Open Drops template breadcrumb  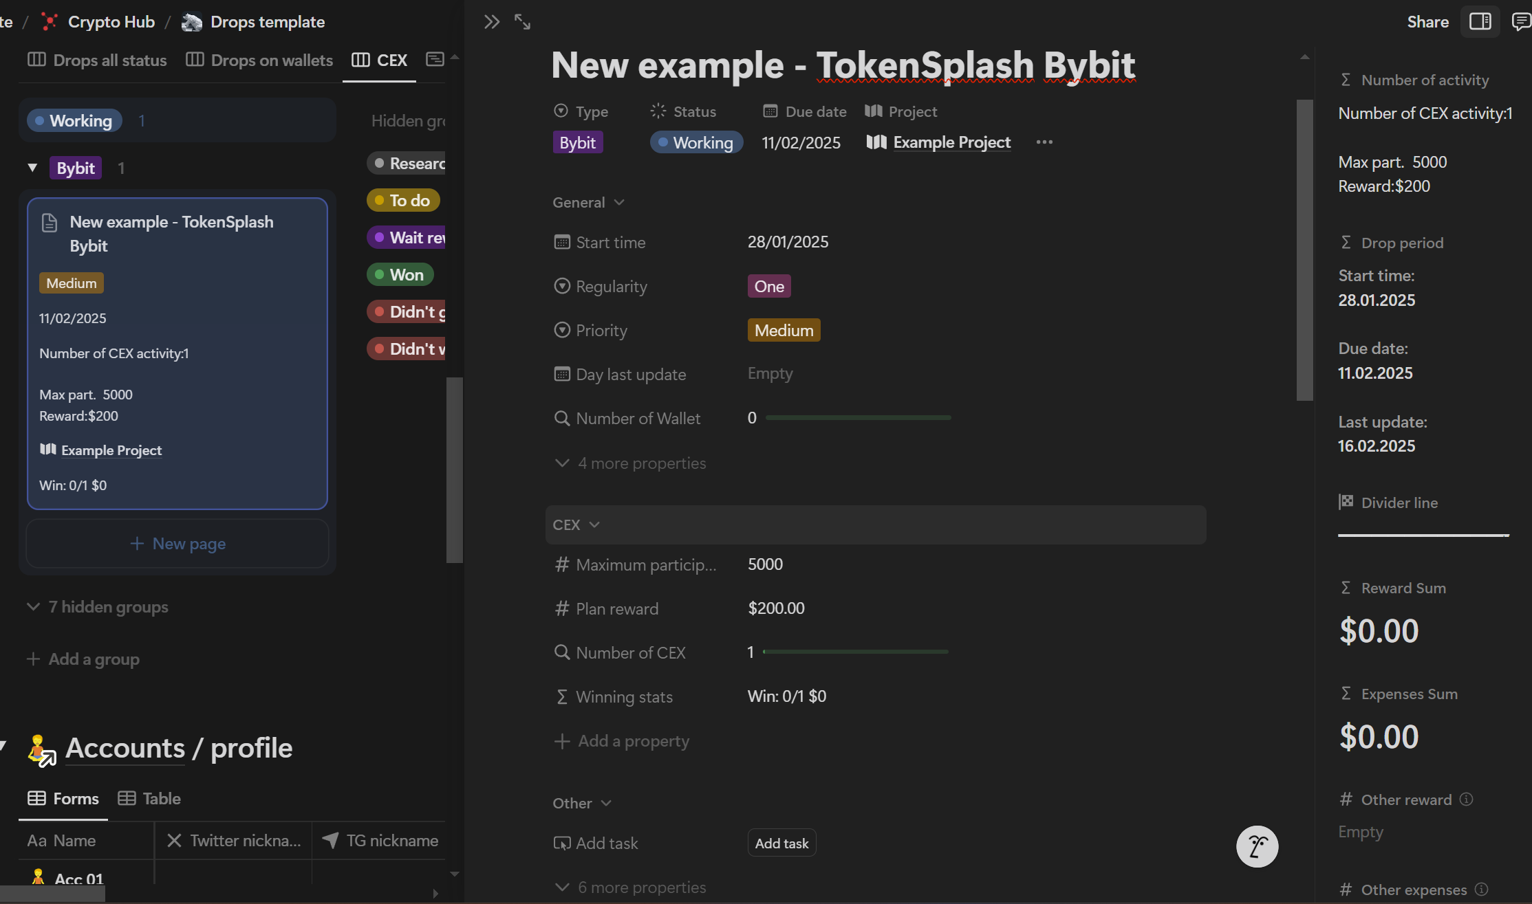(253, 22)
